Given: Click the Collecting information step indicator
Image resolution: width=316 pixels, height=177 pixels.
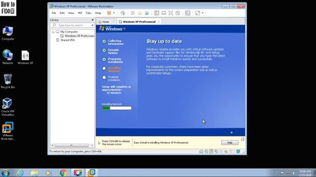Looking at the screenshot, I should point(104,41).
